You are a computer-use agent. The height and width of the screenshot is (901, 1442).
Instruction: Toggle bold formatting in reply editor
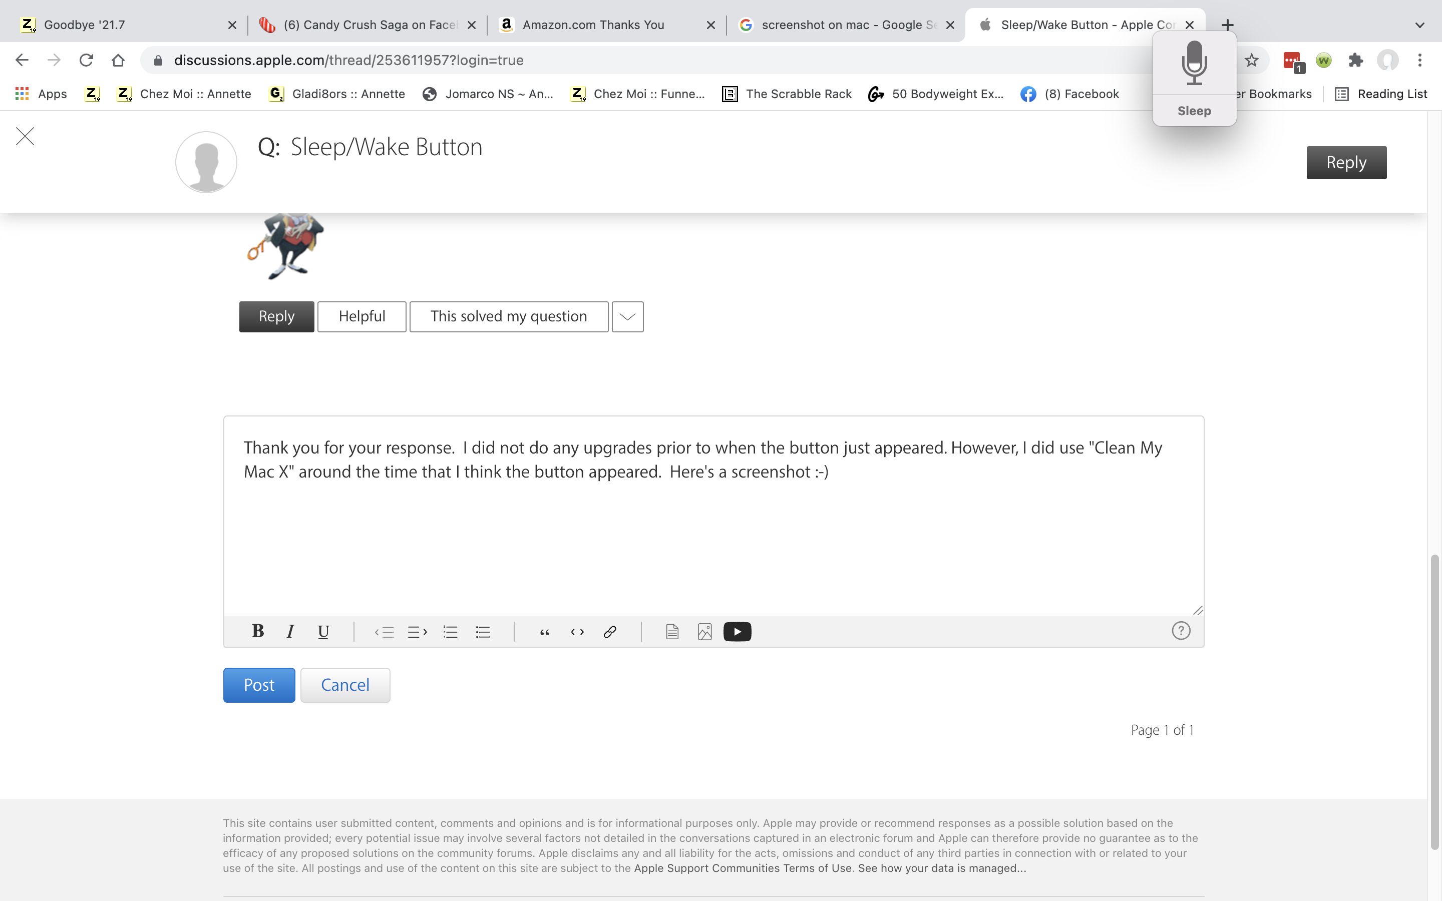tap(257, 631)
